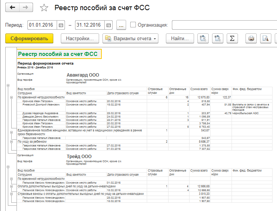Collapse Страховые взносы с оплаты group
Viewport: 277px width, 211px height.
pyautogui.click(x=12, y=194)
